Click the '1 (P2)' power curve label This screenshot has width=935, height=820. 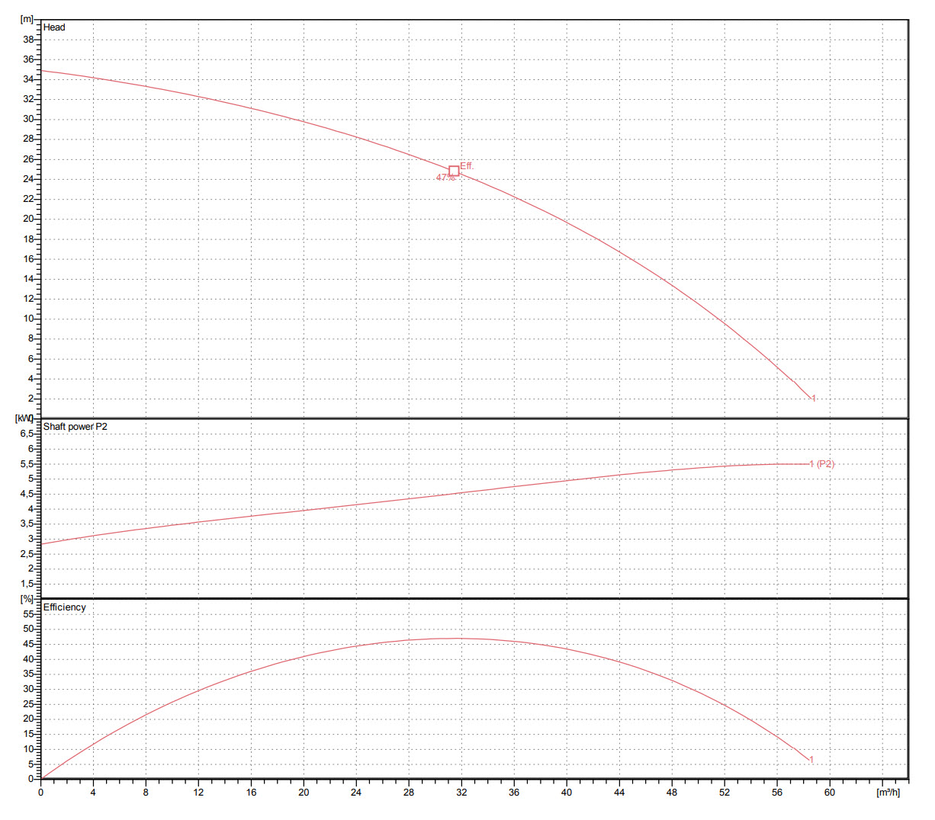pyautogui.click(x=822, y=463)
